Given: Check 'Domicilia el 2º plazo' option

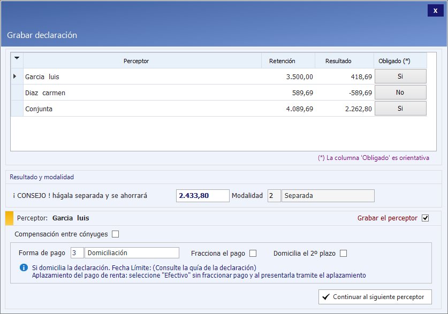Looking at the screenshot, I should point(343,253).
